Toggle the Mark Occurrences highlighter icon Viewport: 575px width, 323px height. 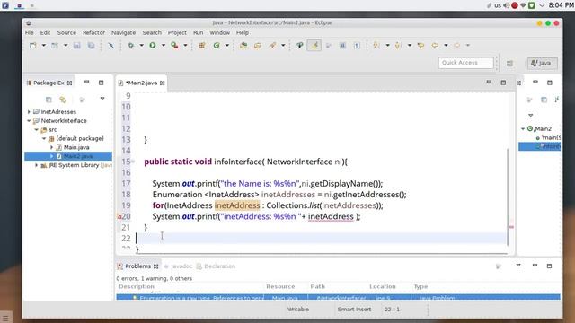(x=314, y=46)
